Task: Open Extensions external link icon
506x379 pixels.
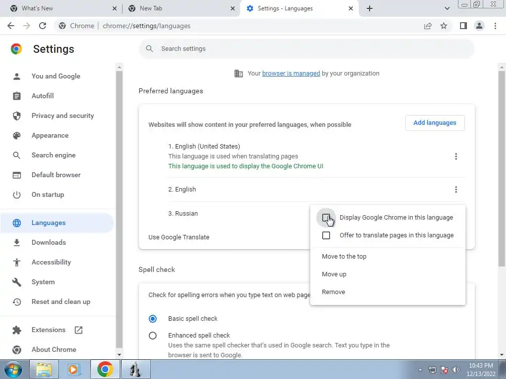Action: click(x=79, y=330)
